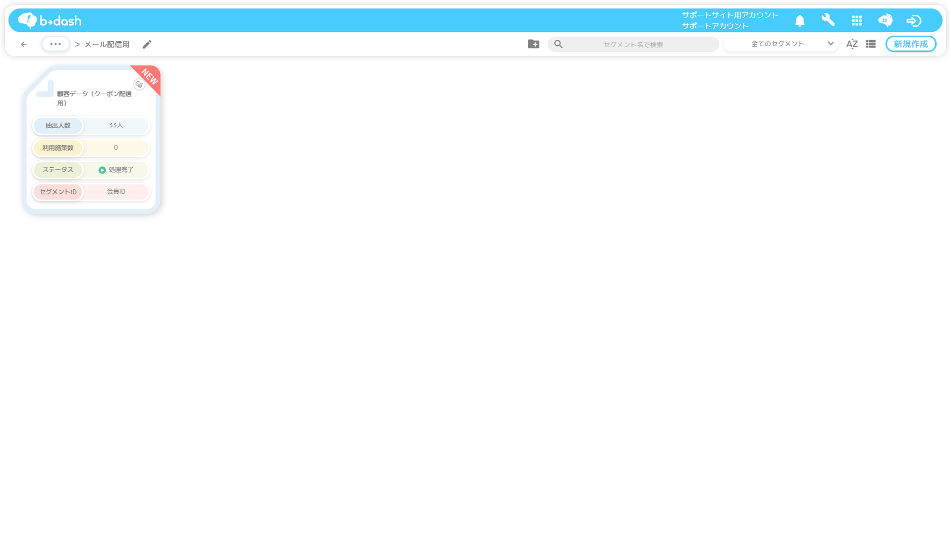Click the support chat cloud icon
Screen dimensions: 951x535
point(885,20)
